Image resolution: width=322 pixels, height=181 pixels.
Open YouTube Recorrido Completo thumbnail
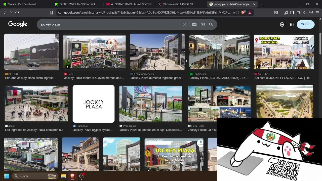click(284, 52)
